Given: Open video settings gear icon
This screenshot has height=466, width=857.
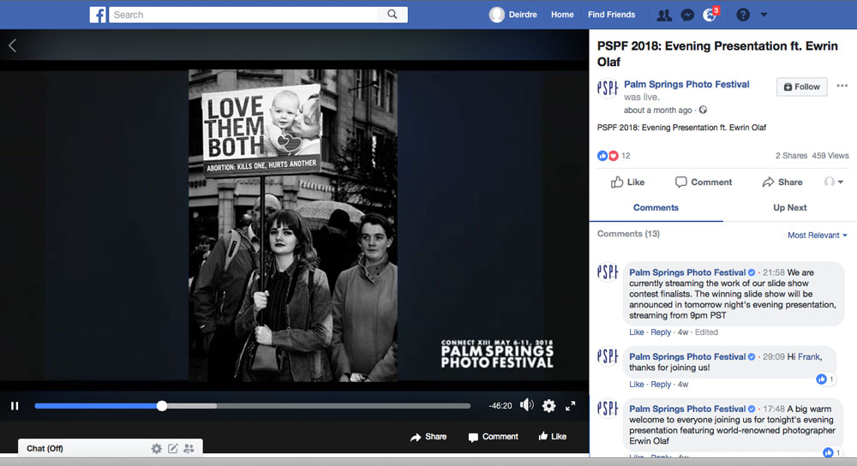Looking at the screenshot, I should pyautogui.click(x=548, y=406).
